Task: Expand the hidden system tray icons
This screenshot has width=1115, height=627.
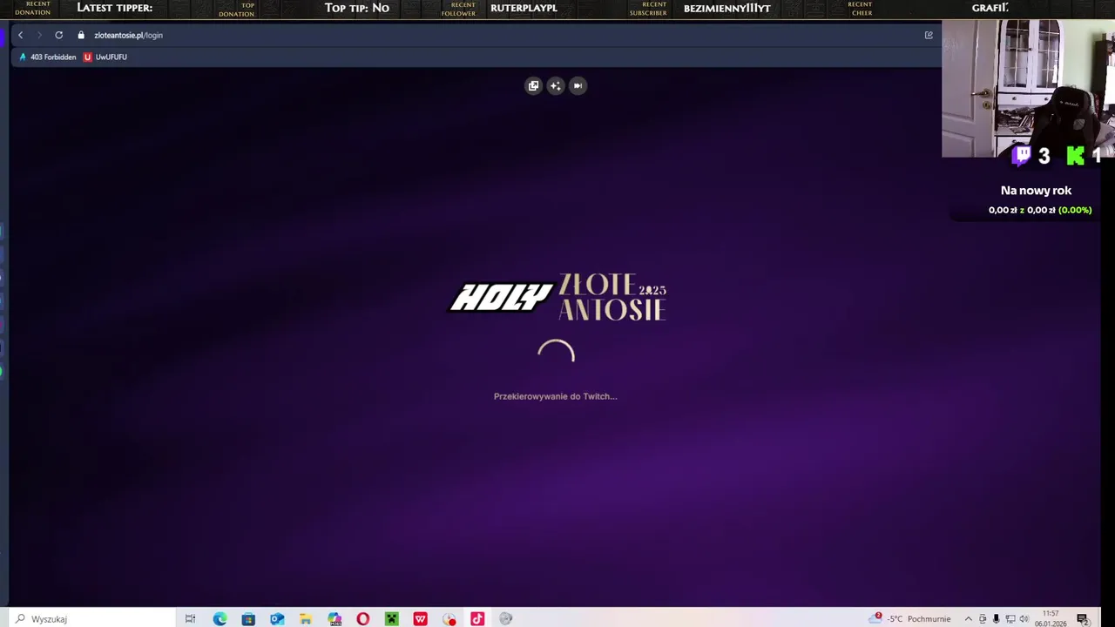Action: tap(968, 619)
